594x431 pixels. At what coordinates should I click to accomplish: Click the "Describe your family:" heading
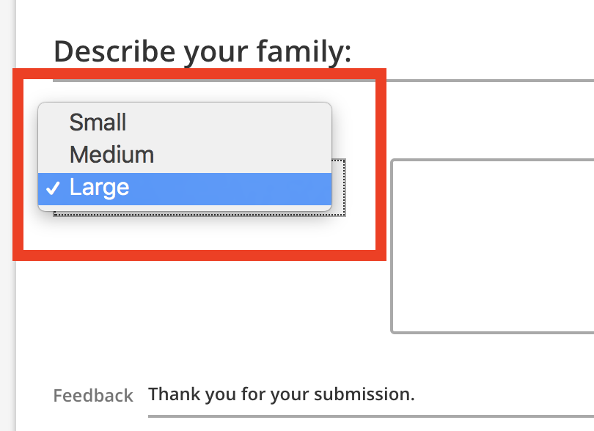pyautogui.click(x=202, y=51)
